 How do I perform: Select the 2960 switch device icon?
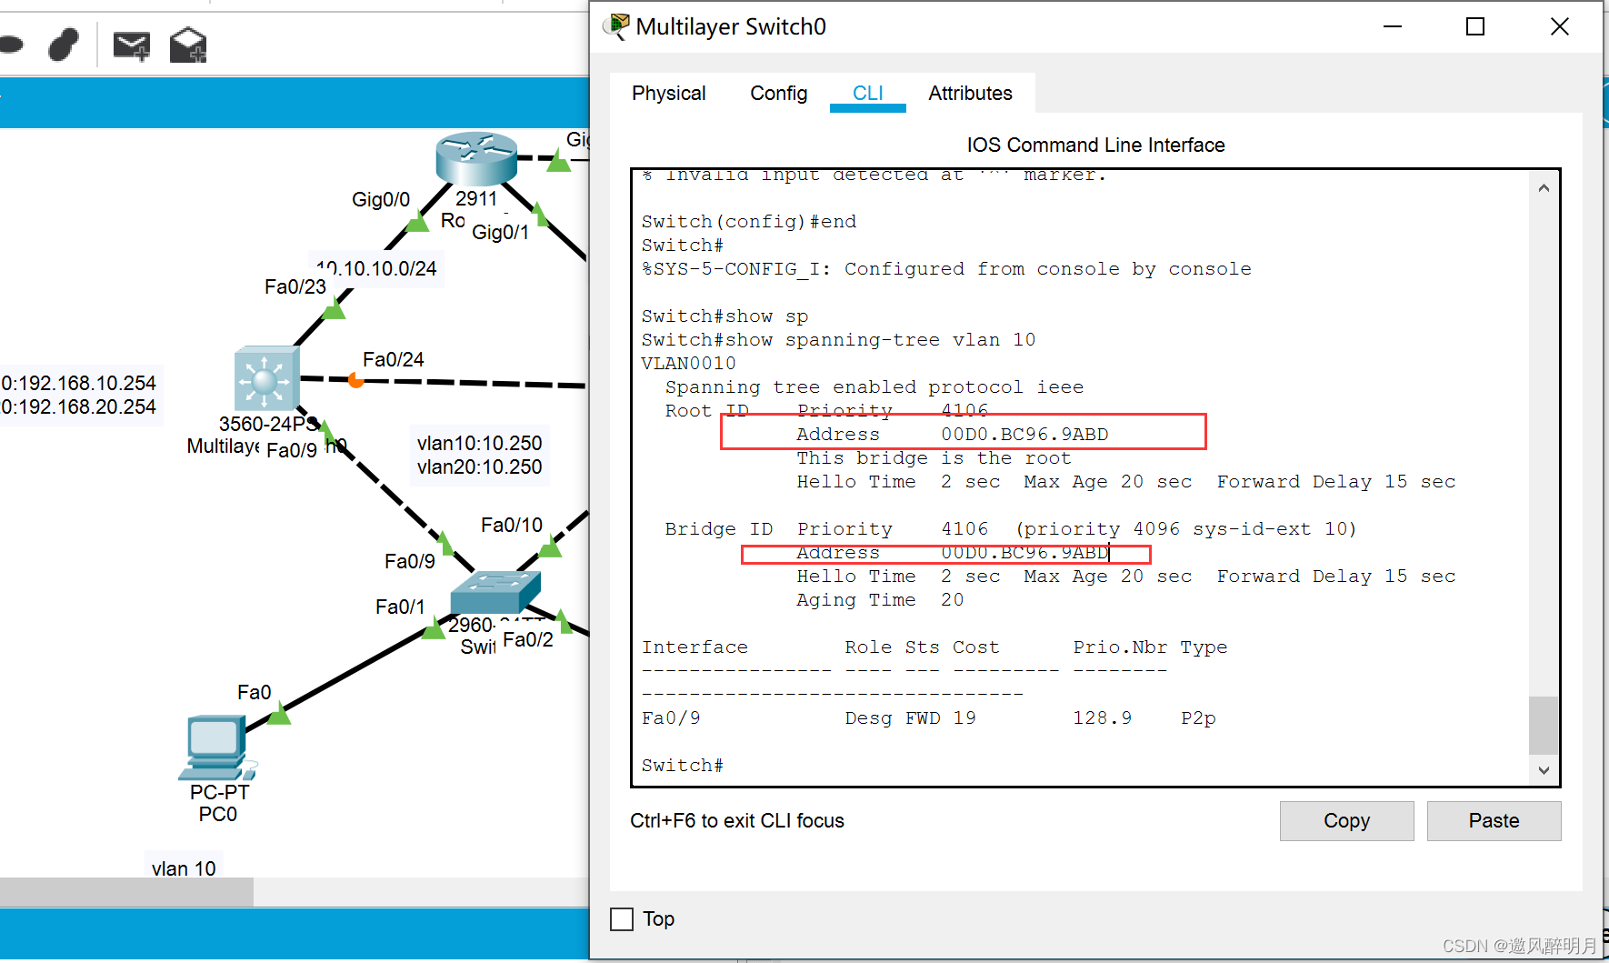(495, 591)
